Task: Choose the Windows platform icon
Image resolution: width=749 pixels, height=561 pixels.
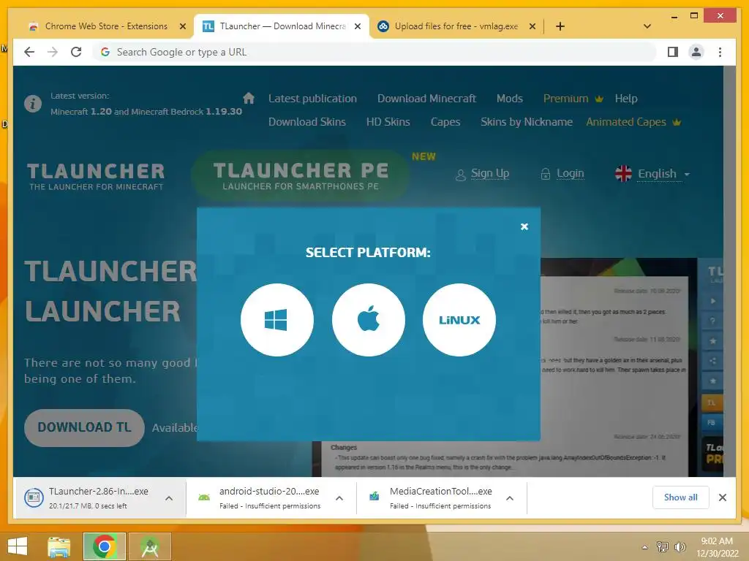Action: (x=277, y=320)
